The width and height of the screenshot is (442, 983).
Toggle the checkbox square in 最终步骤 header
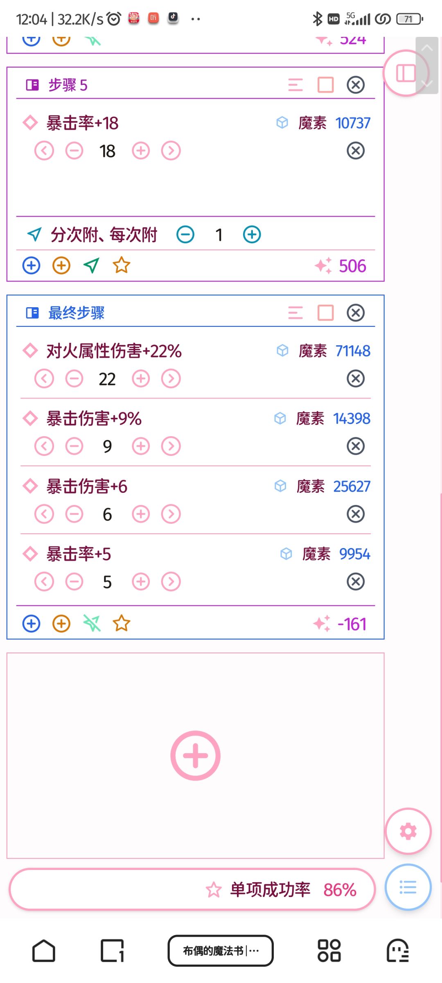(x=325, y=313)
